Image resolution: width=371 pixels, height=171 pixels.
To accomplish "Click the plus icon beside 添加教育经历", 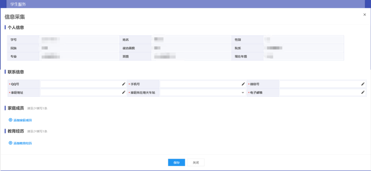I will pyautogui.click(x=10, y=143).
